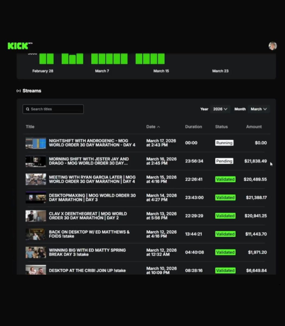Select title 'MORNING SHIFT WITH JESTER JAY AND'
This screenshot has width=285, height=326.
click(89, 159)
